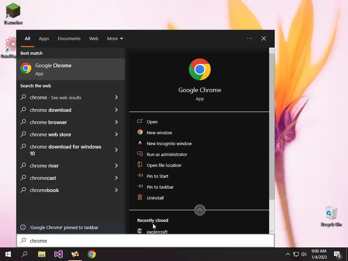348x261 pixels.
Task: Open Chrome pinned on taskbar
Action: (92, 254)
